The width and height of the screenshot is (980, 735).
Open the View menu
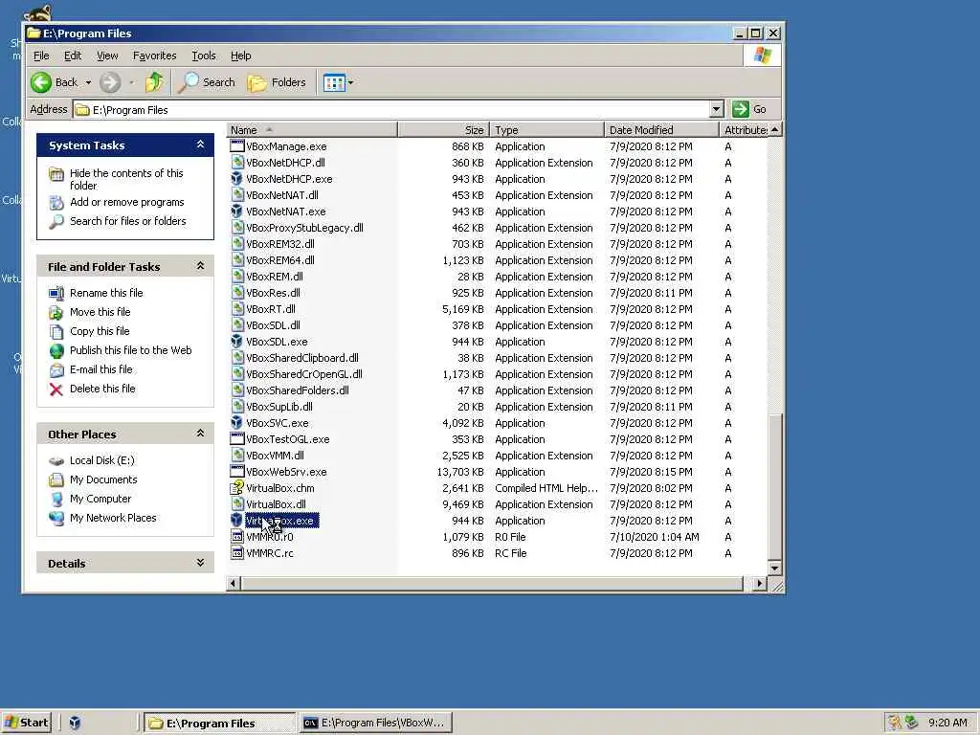click(107, 56)
